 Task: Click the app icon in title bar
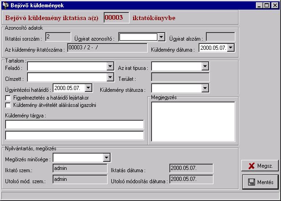click(x=5, y=5)
